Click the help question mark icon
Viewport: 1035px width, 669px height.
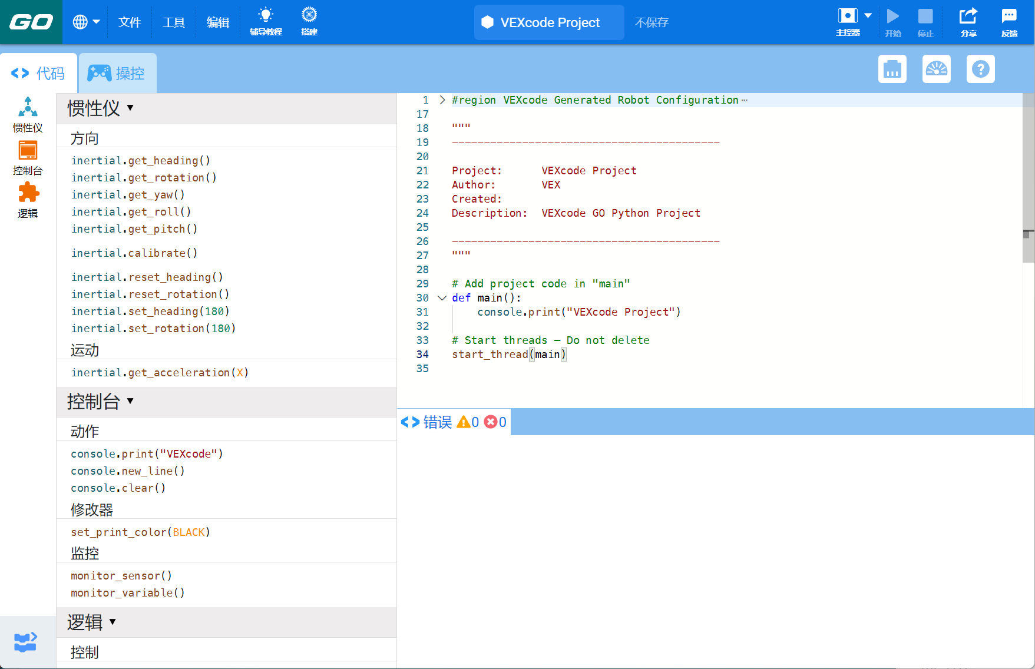[x=980, y=69]
